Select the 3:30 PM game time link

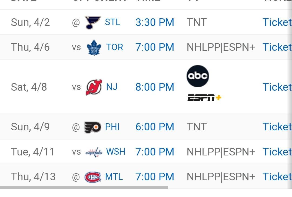click(155, 22)
